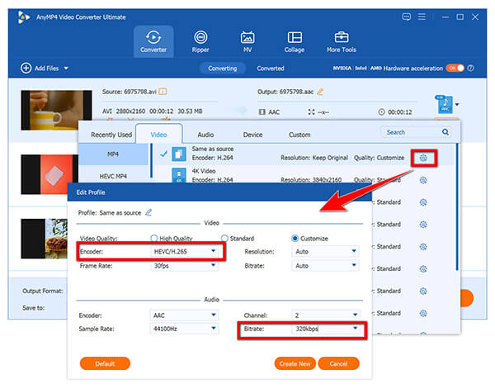Click the format list vertical scrollbar

click(457, 207)
